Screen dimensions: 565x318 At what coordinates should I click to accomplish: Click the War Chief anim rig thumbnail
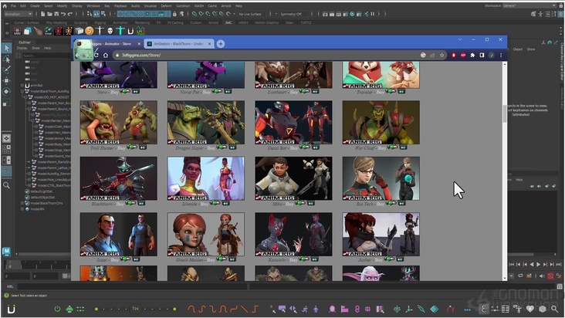[381, 122]
